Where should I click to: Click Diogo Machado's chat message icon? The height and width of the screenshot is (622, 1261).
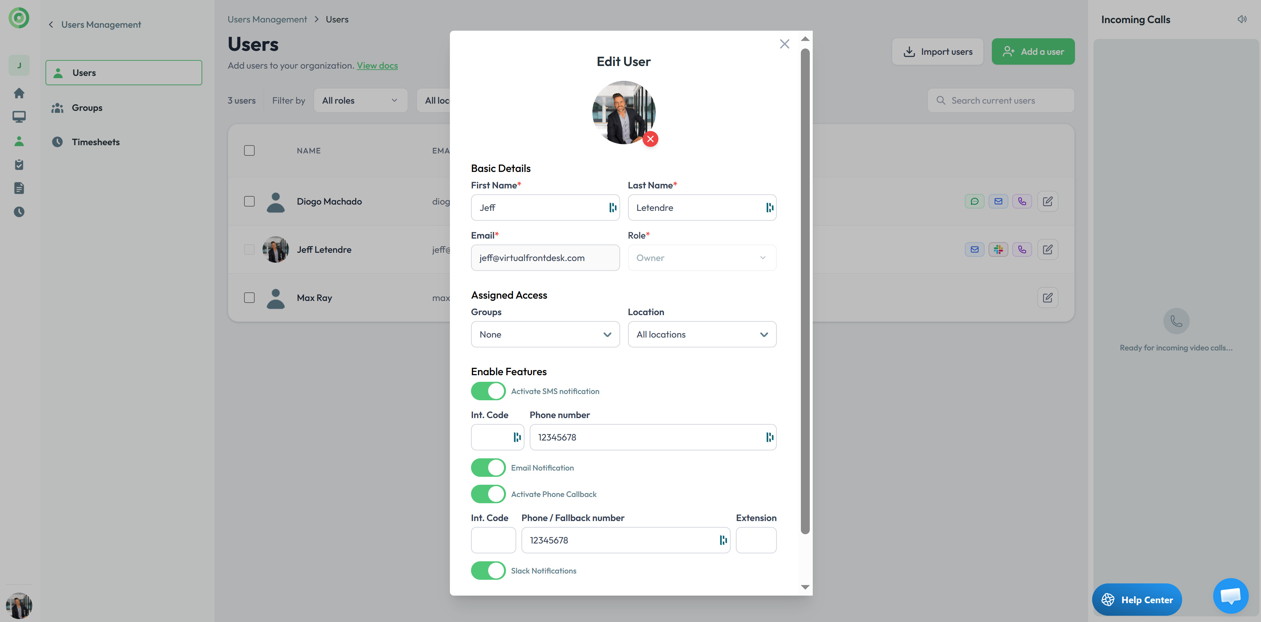[x=974, y=201]
